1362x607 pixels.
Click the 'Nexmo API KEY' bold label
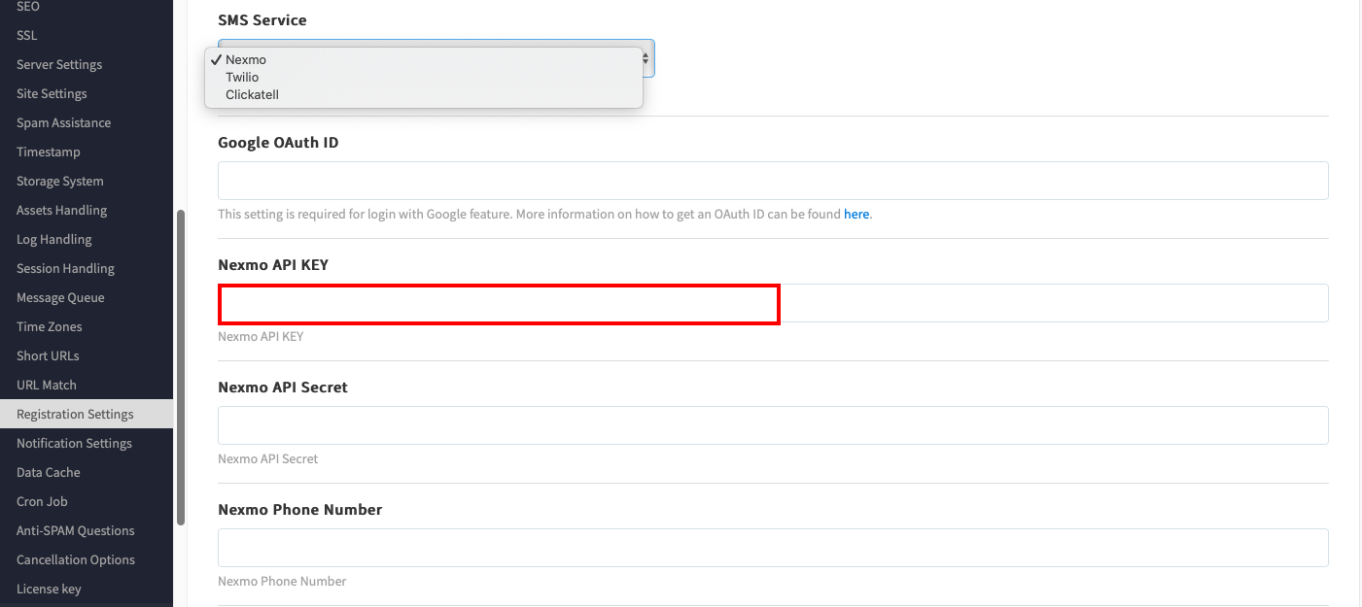pos(273,264)
